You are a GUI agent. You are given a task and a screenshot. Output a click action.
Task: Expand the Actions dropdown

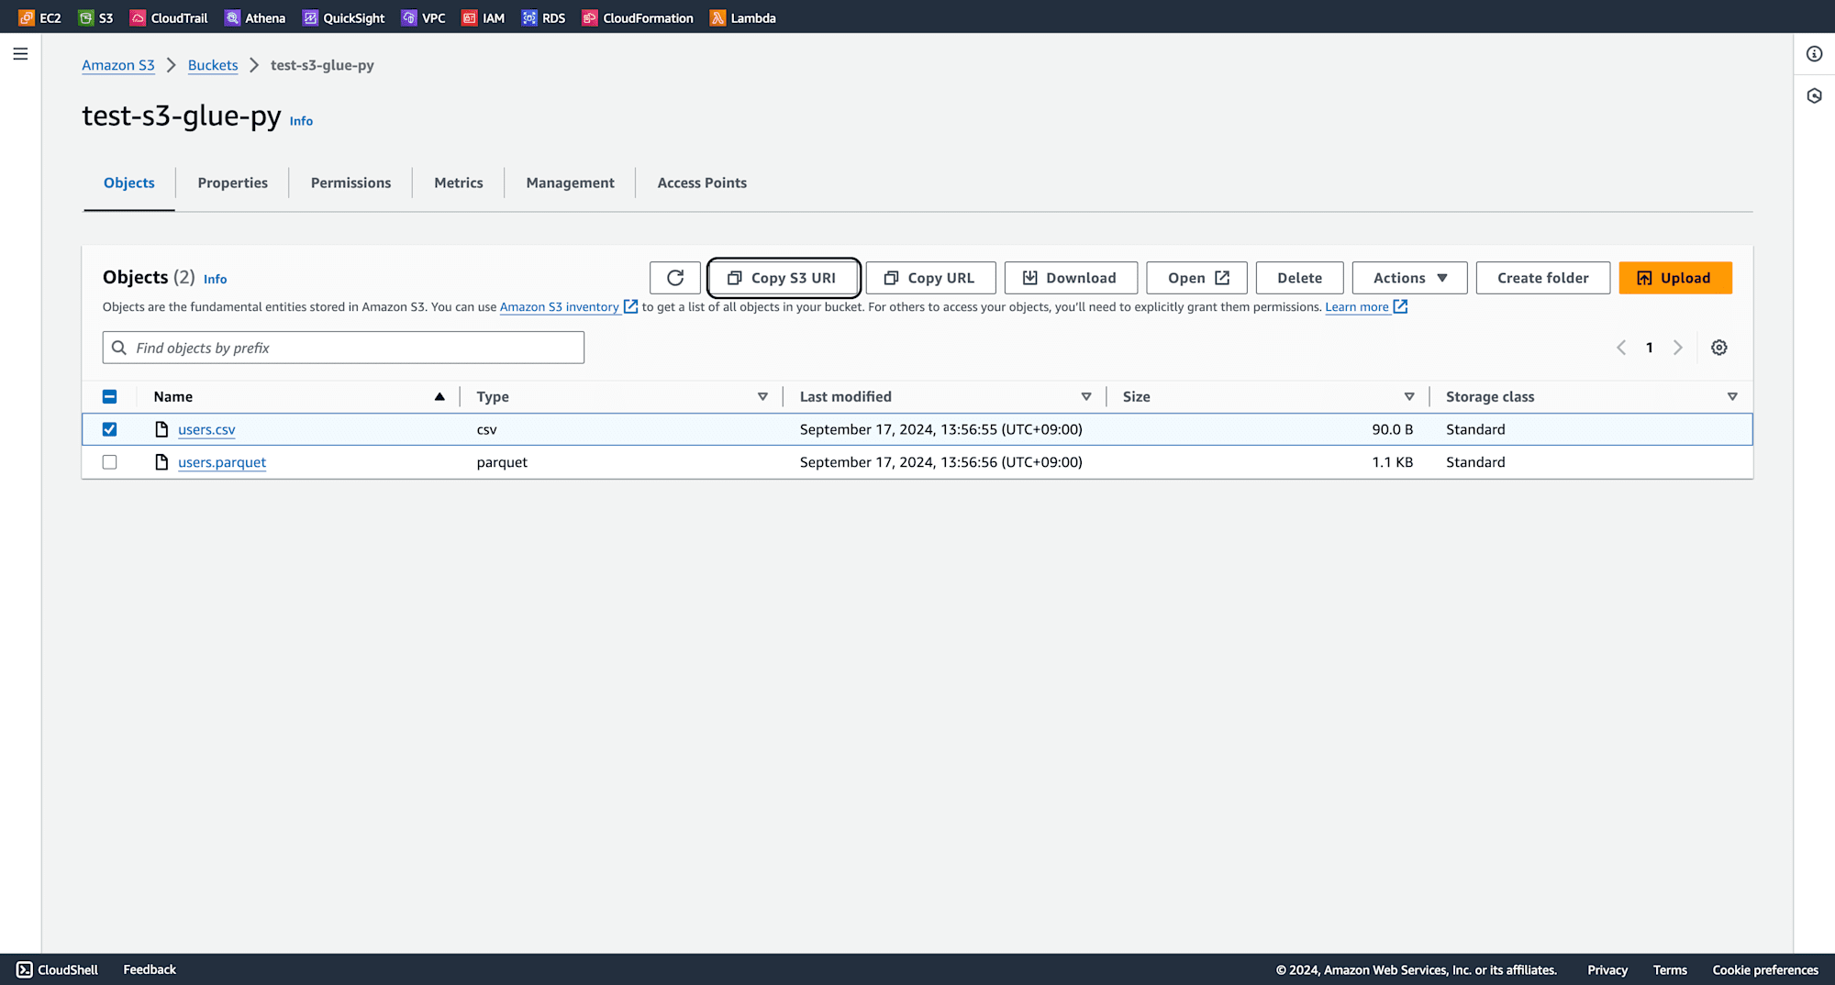1410,278
